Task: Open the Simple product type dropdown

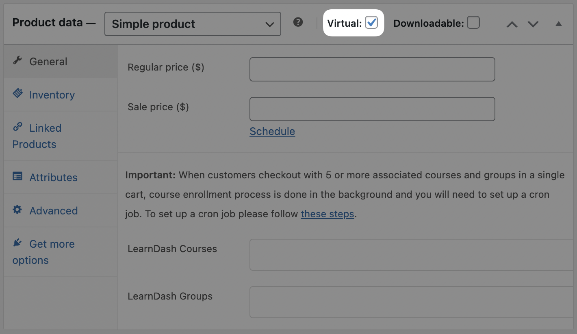Action: (192, 24)
